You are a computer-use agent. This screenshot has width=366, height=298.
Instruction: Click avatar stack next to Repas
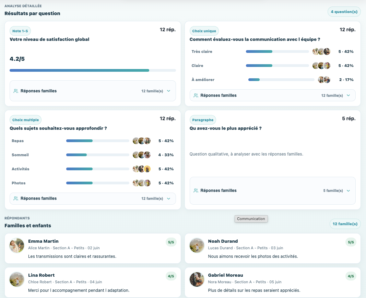[142, 141]
